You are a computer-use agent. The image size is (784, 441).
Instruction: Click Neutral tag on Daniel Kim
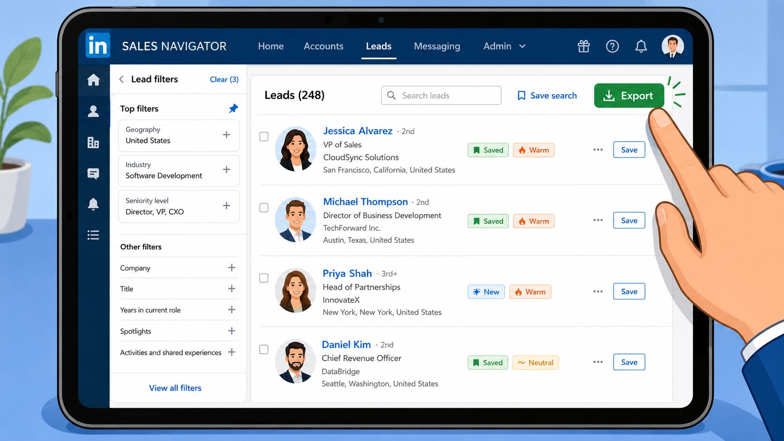tap(535, 362)
